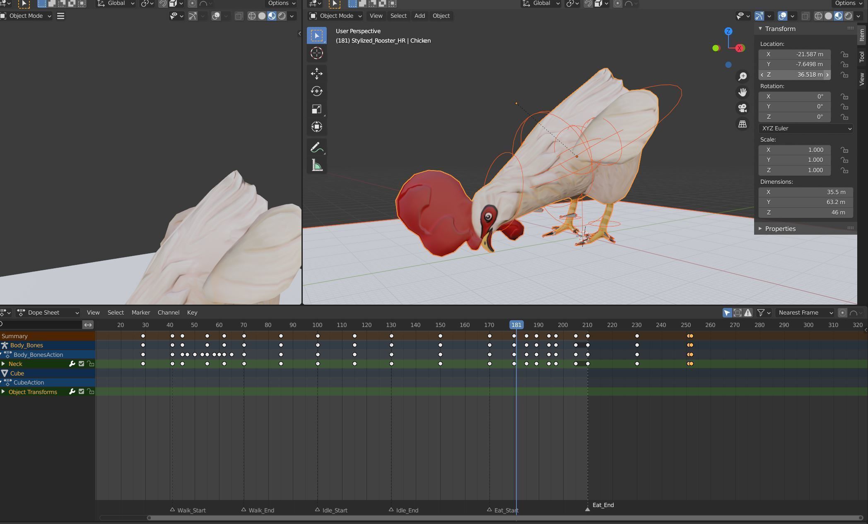Uncheck the Object Transforms mute checkbox
868x524 pixels.
coord(81,392)
